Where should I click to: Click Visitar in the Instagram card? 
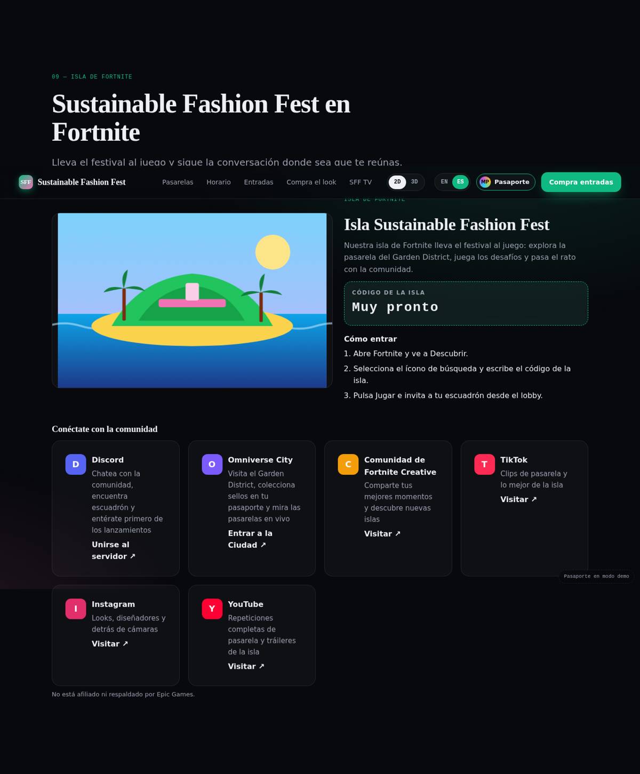110,644
